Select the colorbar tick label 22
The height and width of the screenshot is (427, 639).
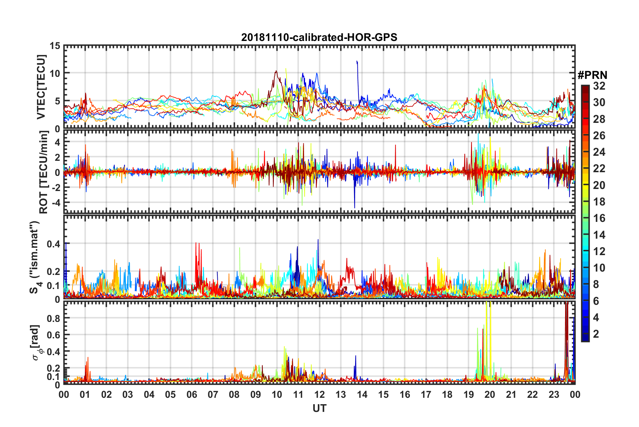(x=599, y=169)
